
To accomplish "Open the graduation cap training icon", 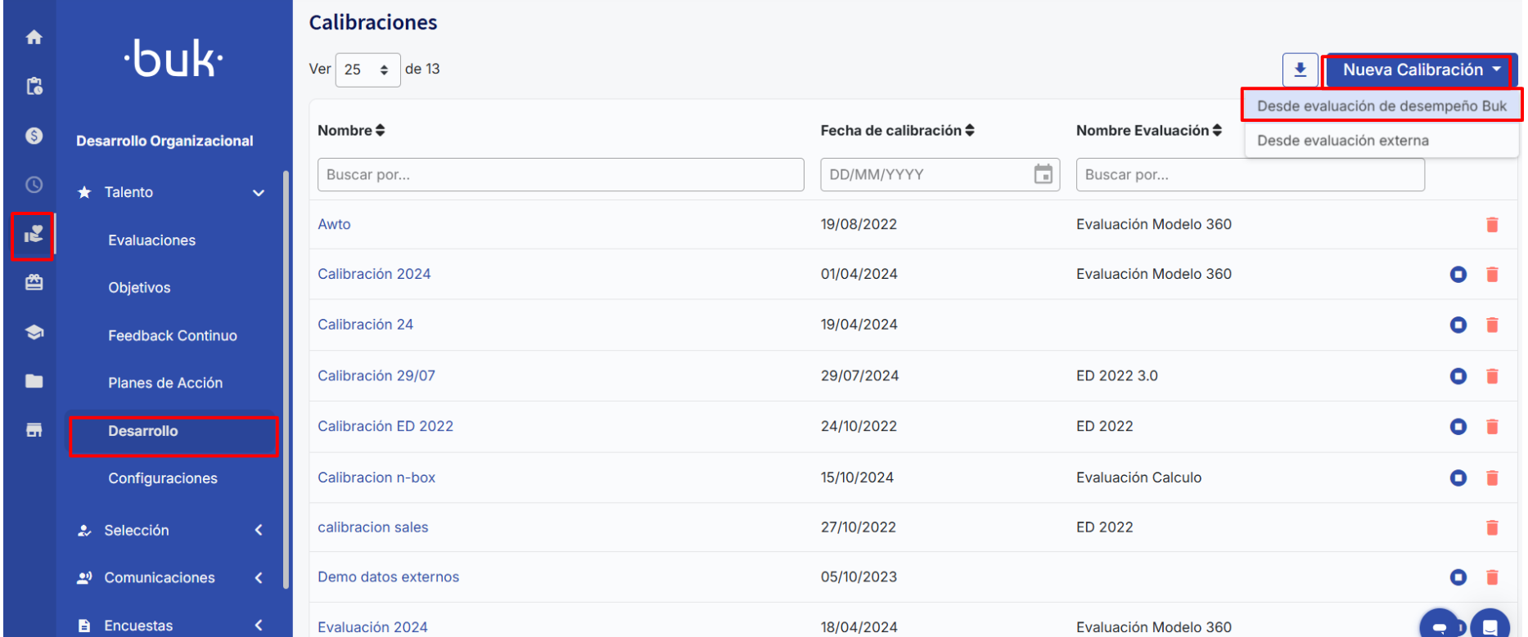I will [x=34, y=332].
